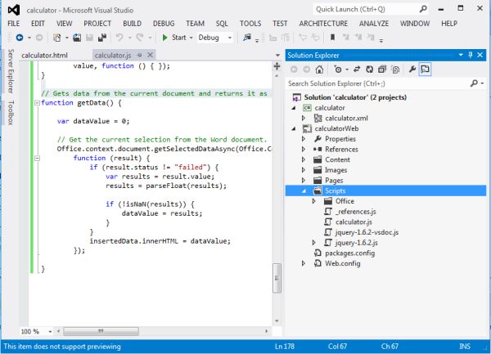
Task: Open the DEBUG menu
Action: tap(164, 24)
